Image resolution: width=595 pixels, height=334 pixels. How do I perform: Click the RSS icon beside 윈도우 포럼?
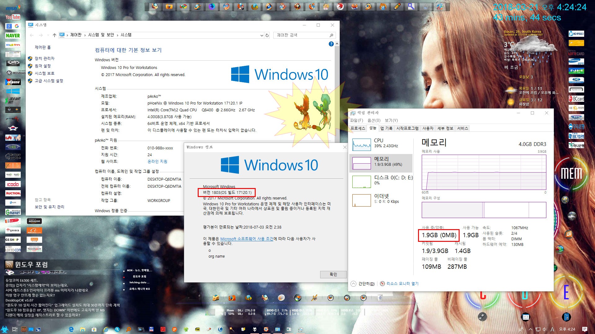click(9, 264)
